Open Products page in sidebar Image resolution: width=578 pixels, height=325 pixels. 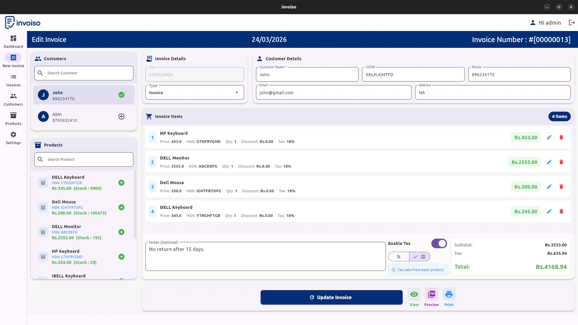pyautogui.click(x=13, y=119)
